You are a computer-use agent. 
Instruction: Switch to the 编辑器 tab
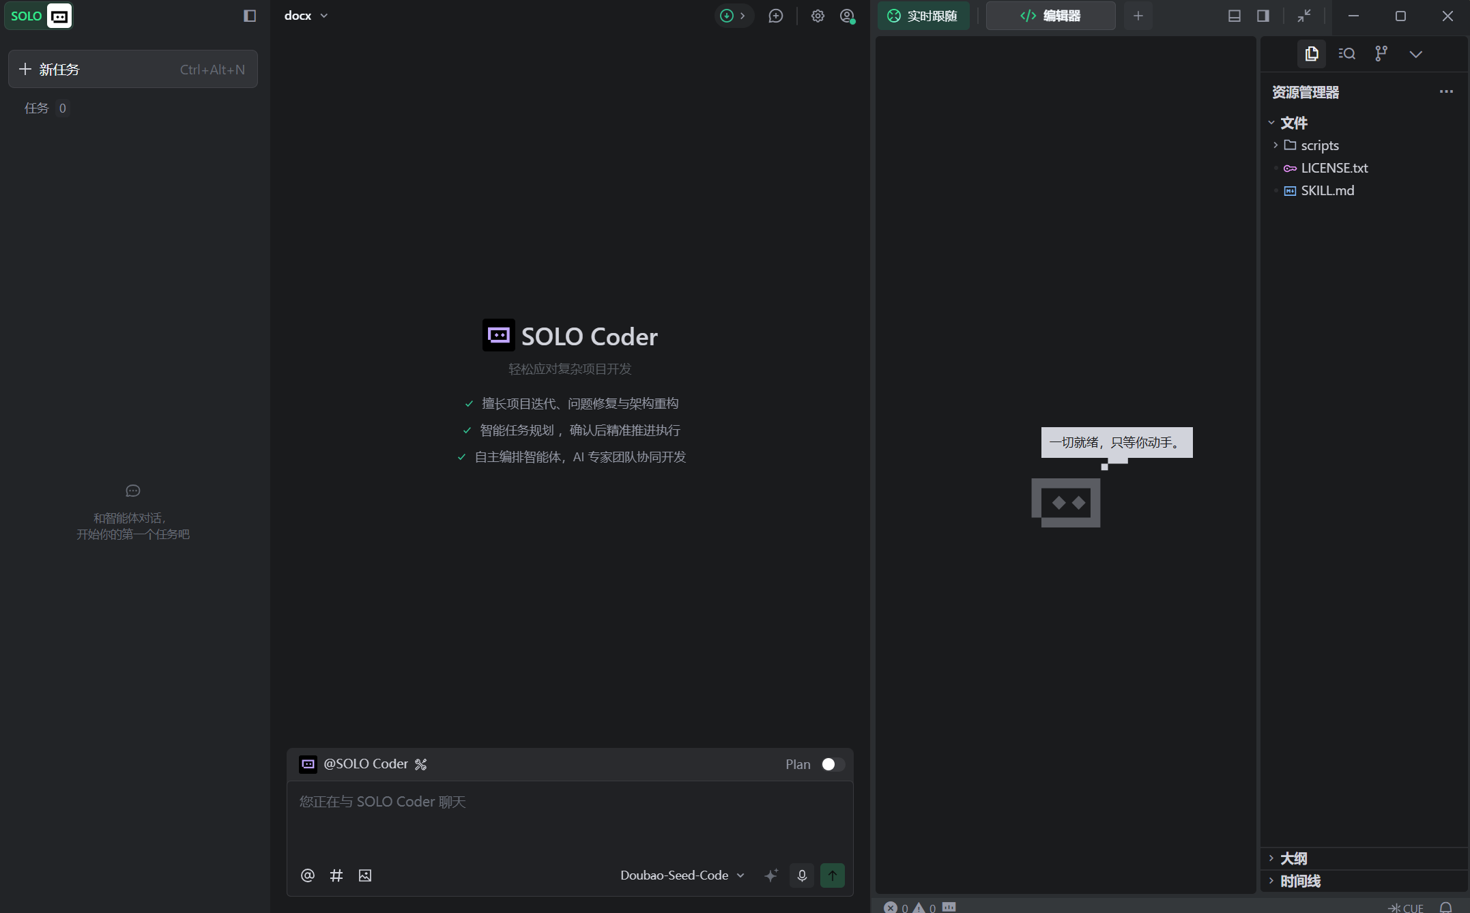[x=1051, y=16]
